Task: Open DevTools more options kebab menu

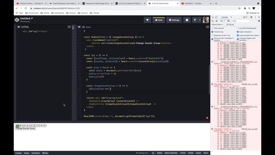Action: (x=255, y=17)
